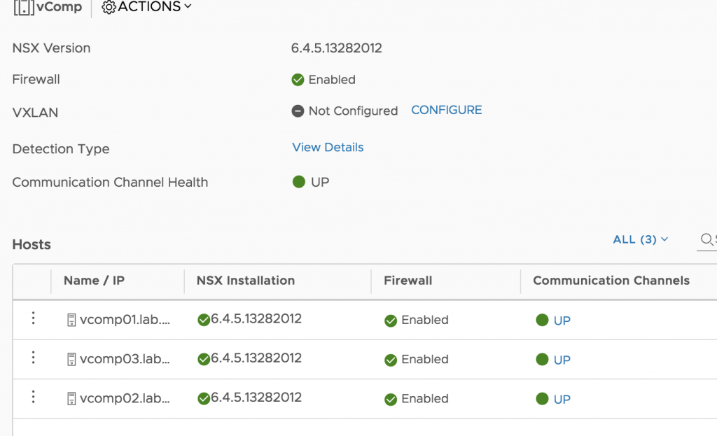Open the ALL (3) hosts filter dropdown

640,239
